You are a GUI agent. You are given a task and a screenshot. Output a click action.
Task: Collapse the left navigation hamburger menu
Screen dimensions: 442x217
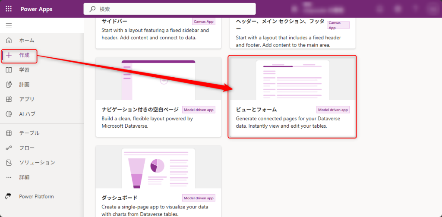click(x=9, y=25)
